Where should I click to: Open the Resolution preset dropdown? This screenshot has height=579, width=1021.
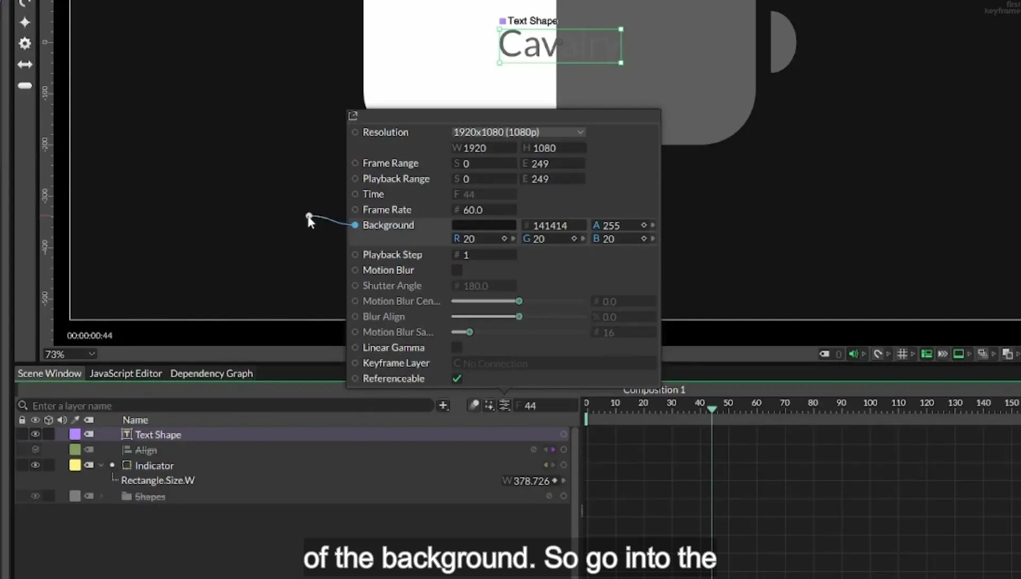click(518, 132)
